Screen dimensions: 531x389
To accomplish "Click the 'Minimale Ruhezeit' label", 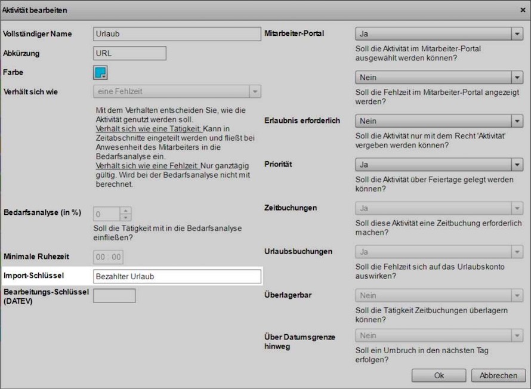I will pos(36,257).
